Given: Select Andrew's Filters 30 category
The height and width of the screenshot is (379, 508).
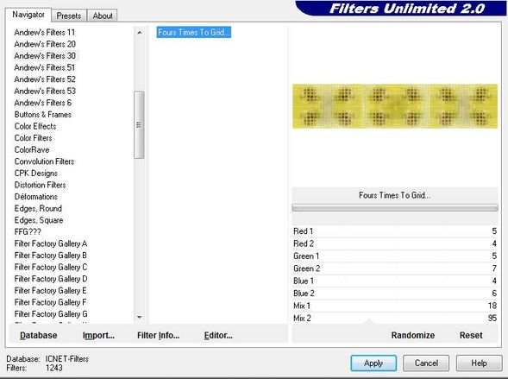Looking at the screenshot, I should tap(45, 56).
